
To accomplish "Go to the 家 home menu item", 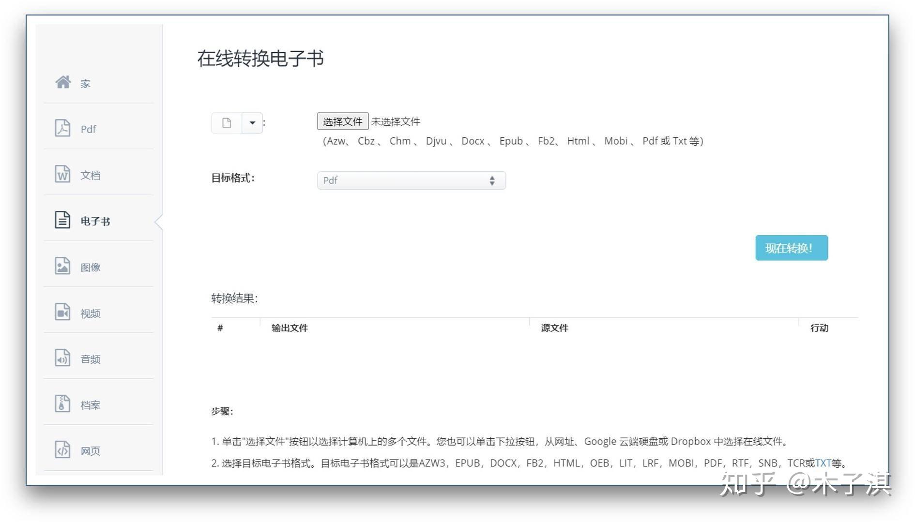I will pyautogui.click(x=98, y=83).
